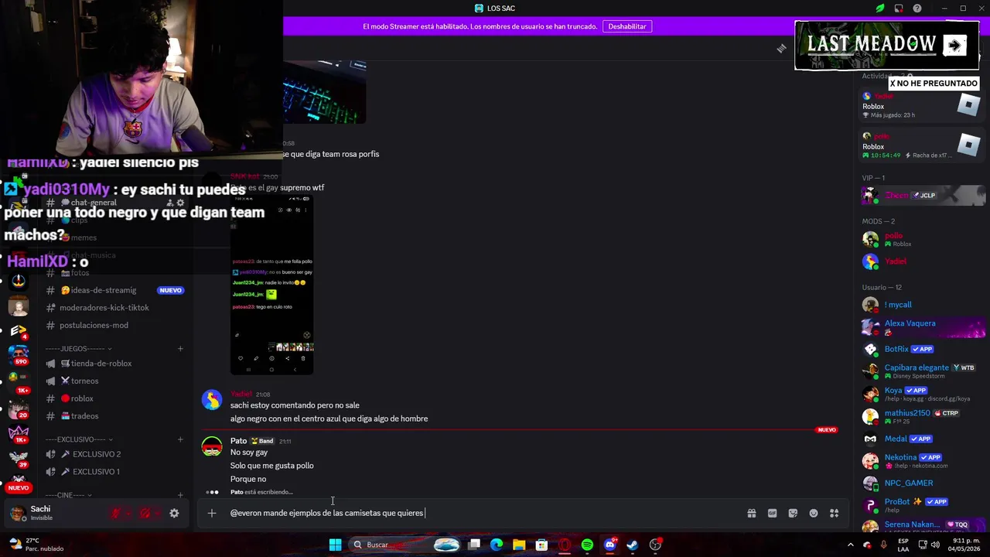Collapse the EXCLUSIVO category
This screenshot has width=990, height=557.
[80, 439]
